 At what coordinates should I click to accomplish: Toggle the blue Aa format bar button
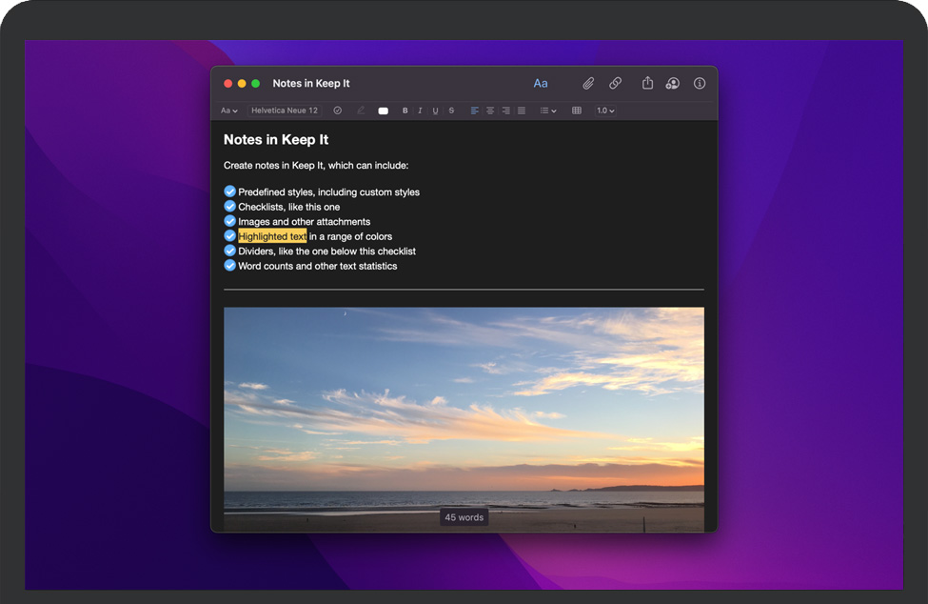541,84
